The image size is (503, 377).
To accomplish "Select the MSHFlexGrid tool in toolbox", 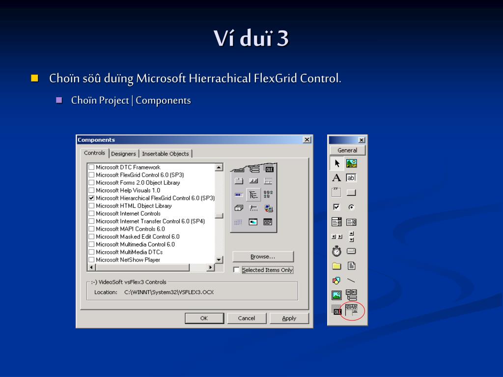I will 352,310.
